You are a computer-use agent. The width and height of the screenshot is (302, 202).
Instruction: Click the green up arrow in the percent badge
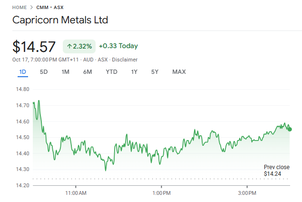tap(69, 46)
